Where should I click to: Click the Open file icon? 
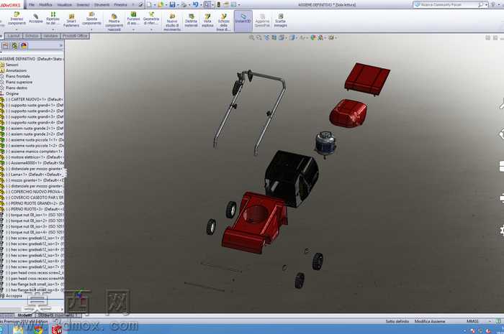161,4
